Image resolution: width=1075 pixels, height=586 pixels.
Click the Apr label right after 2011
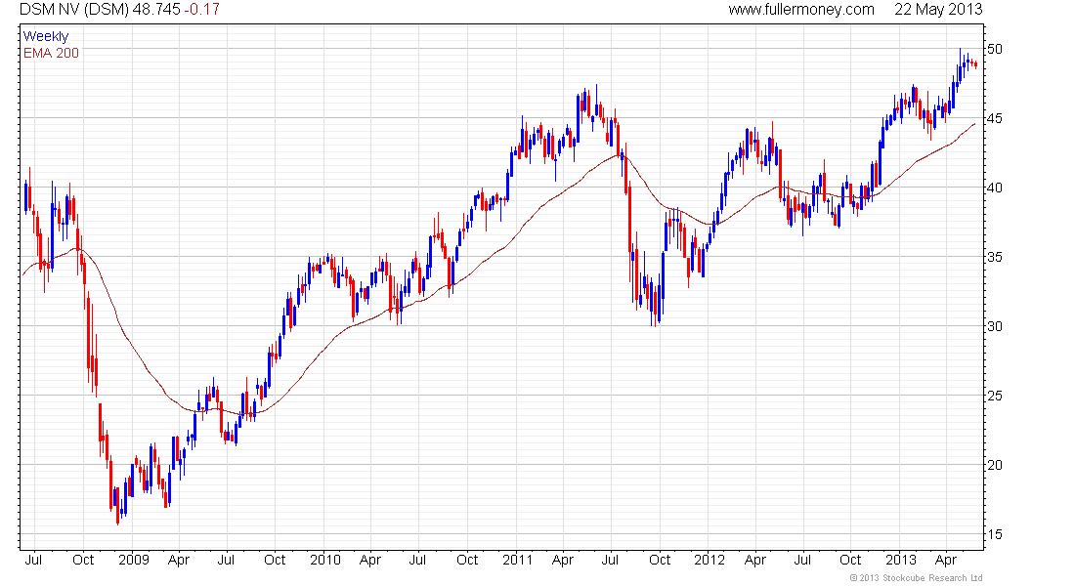click(x=562, y=560)
